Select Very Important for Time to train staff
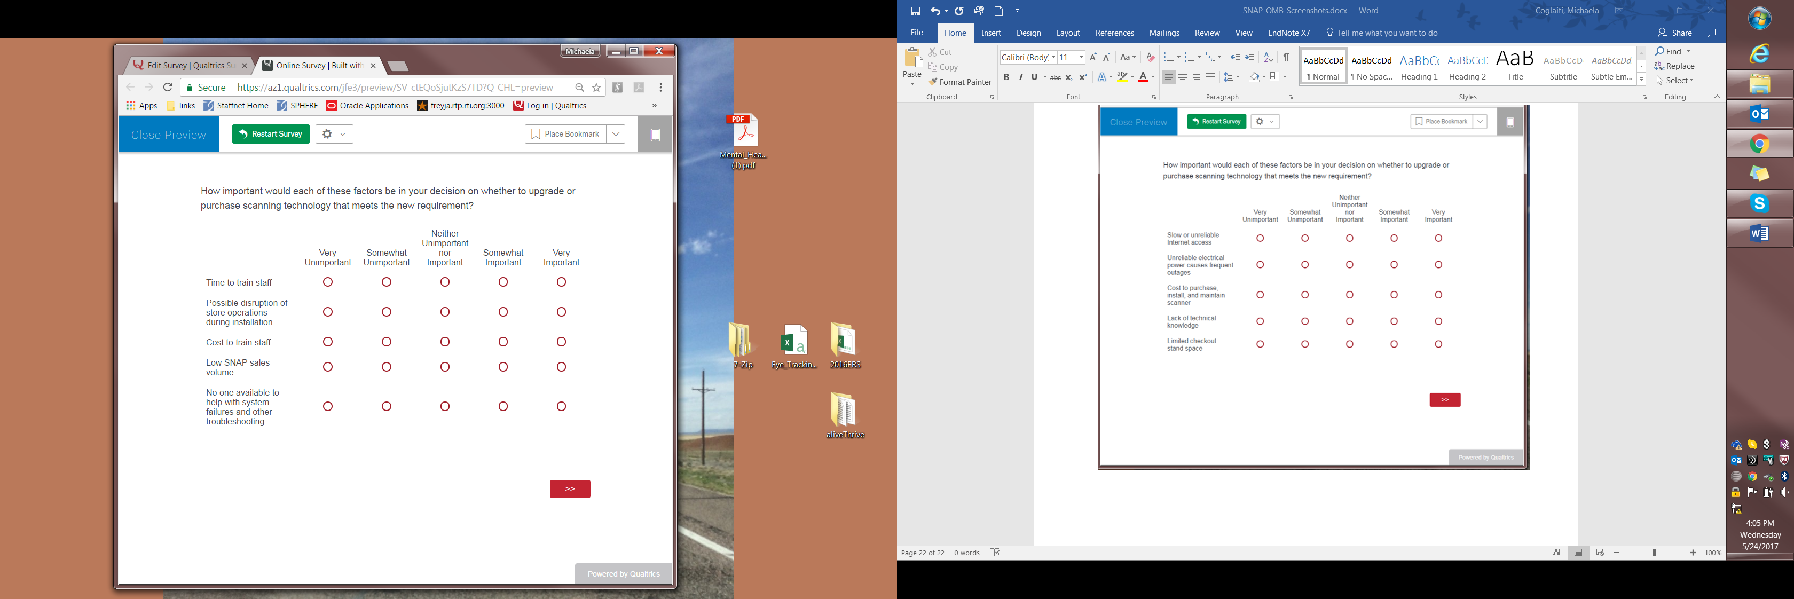Screen dimensions: 1794x599 [x=561, y=282]
